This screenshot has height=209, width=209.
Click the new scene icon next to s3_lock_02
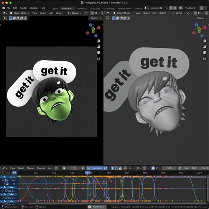point(171,8)
